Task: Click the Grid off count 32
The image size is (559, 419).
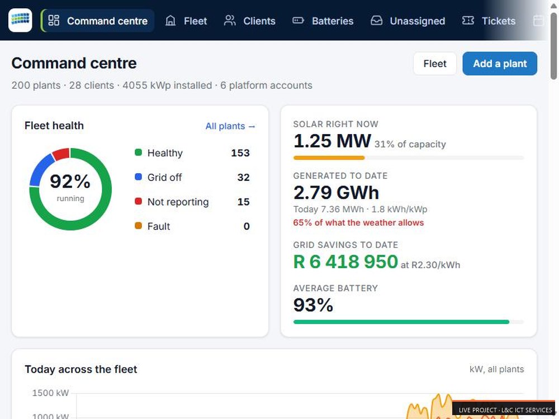Action: point(244,177)
